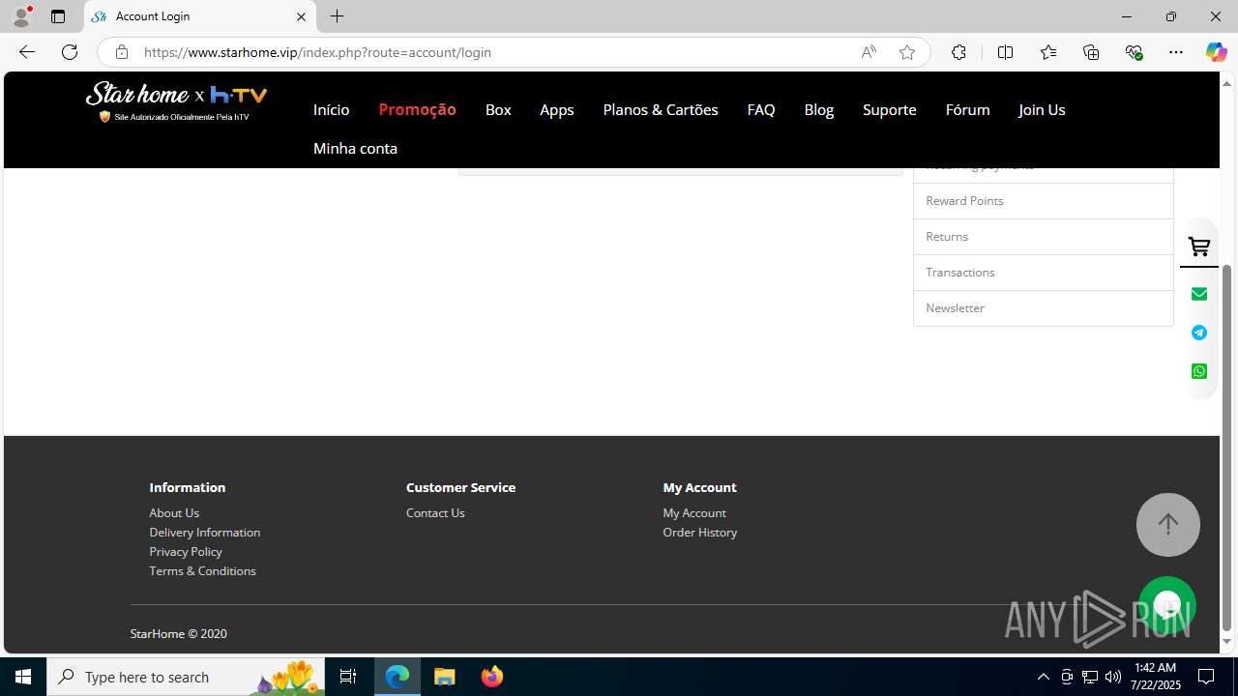Screen dimensions: 1238x696
Task: Open the Apps menu item
Action: point(557,110)
